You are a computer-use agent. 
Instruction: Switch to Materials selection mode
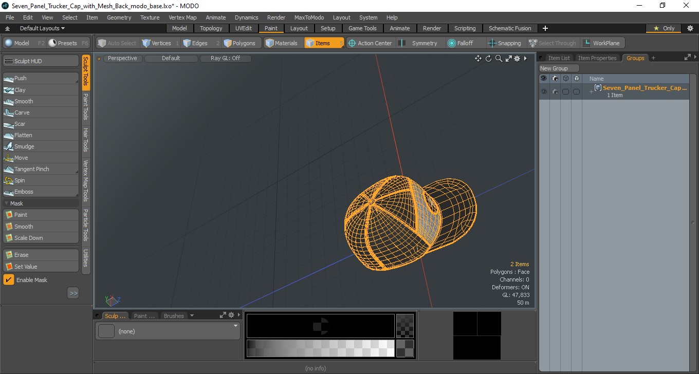point(283,43)
